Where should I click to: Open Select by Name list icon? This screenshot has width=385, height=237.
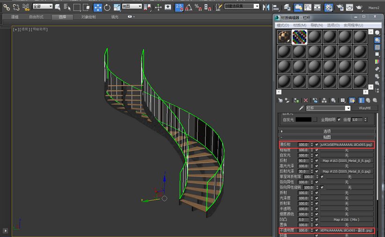pos(67,7)
